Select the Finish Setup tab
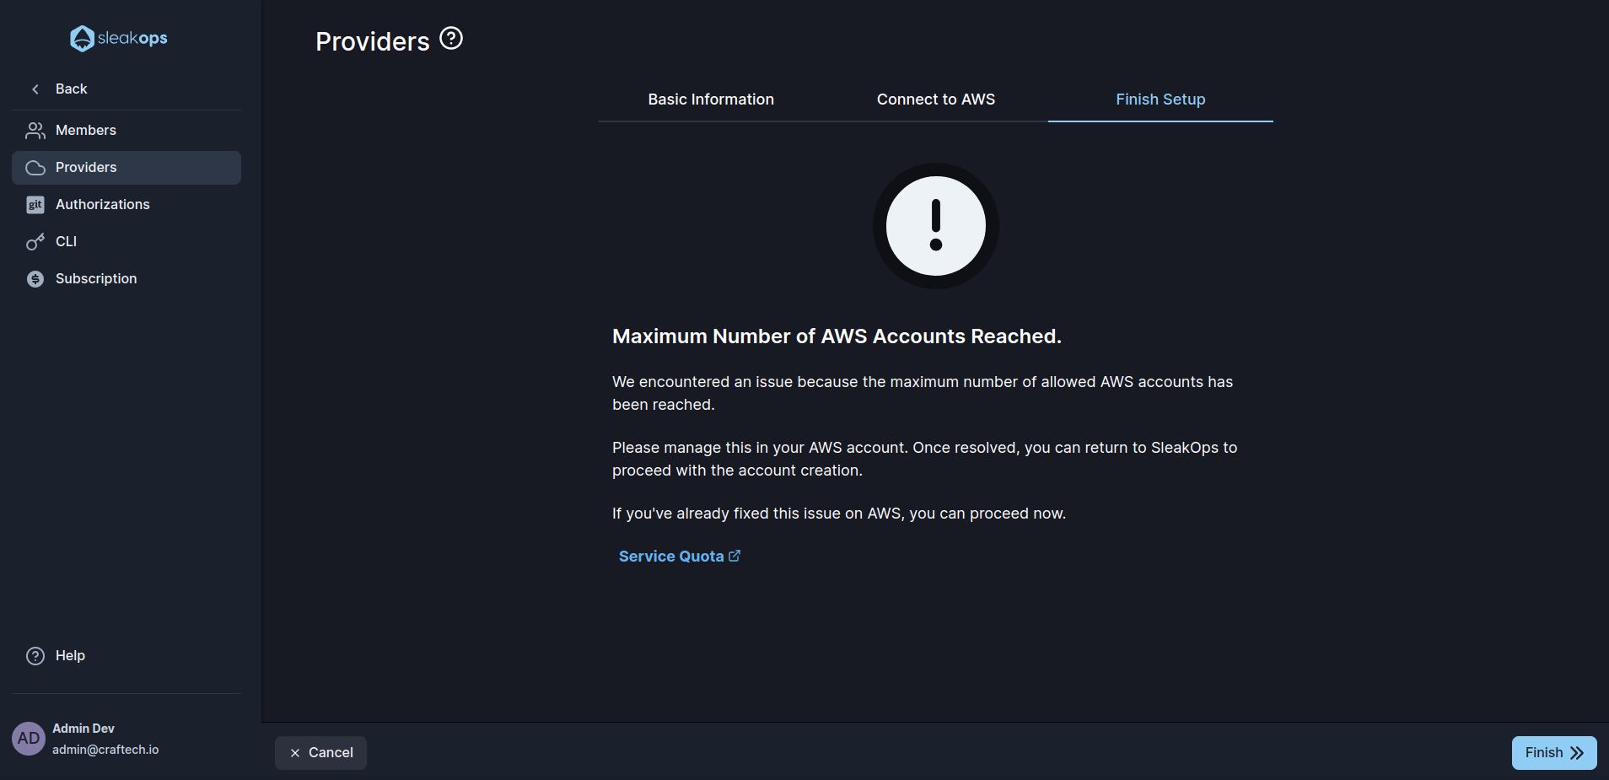 [x=1160, y=100]
